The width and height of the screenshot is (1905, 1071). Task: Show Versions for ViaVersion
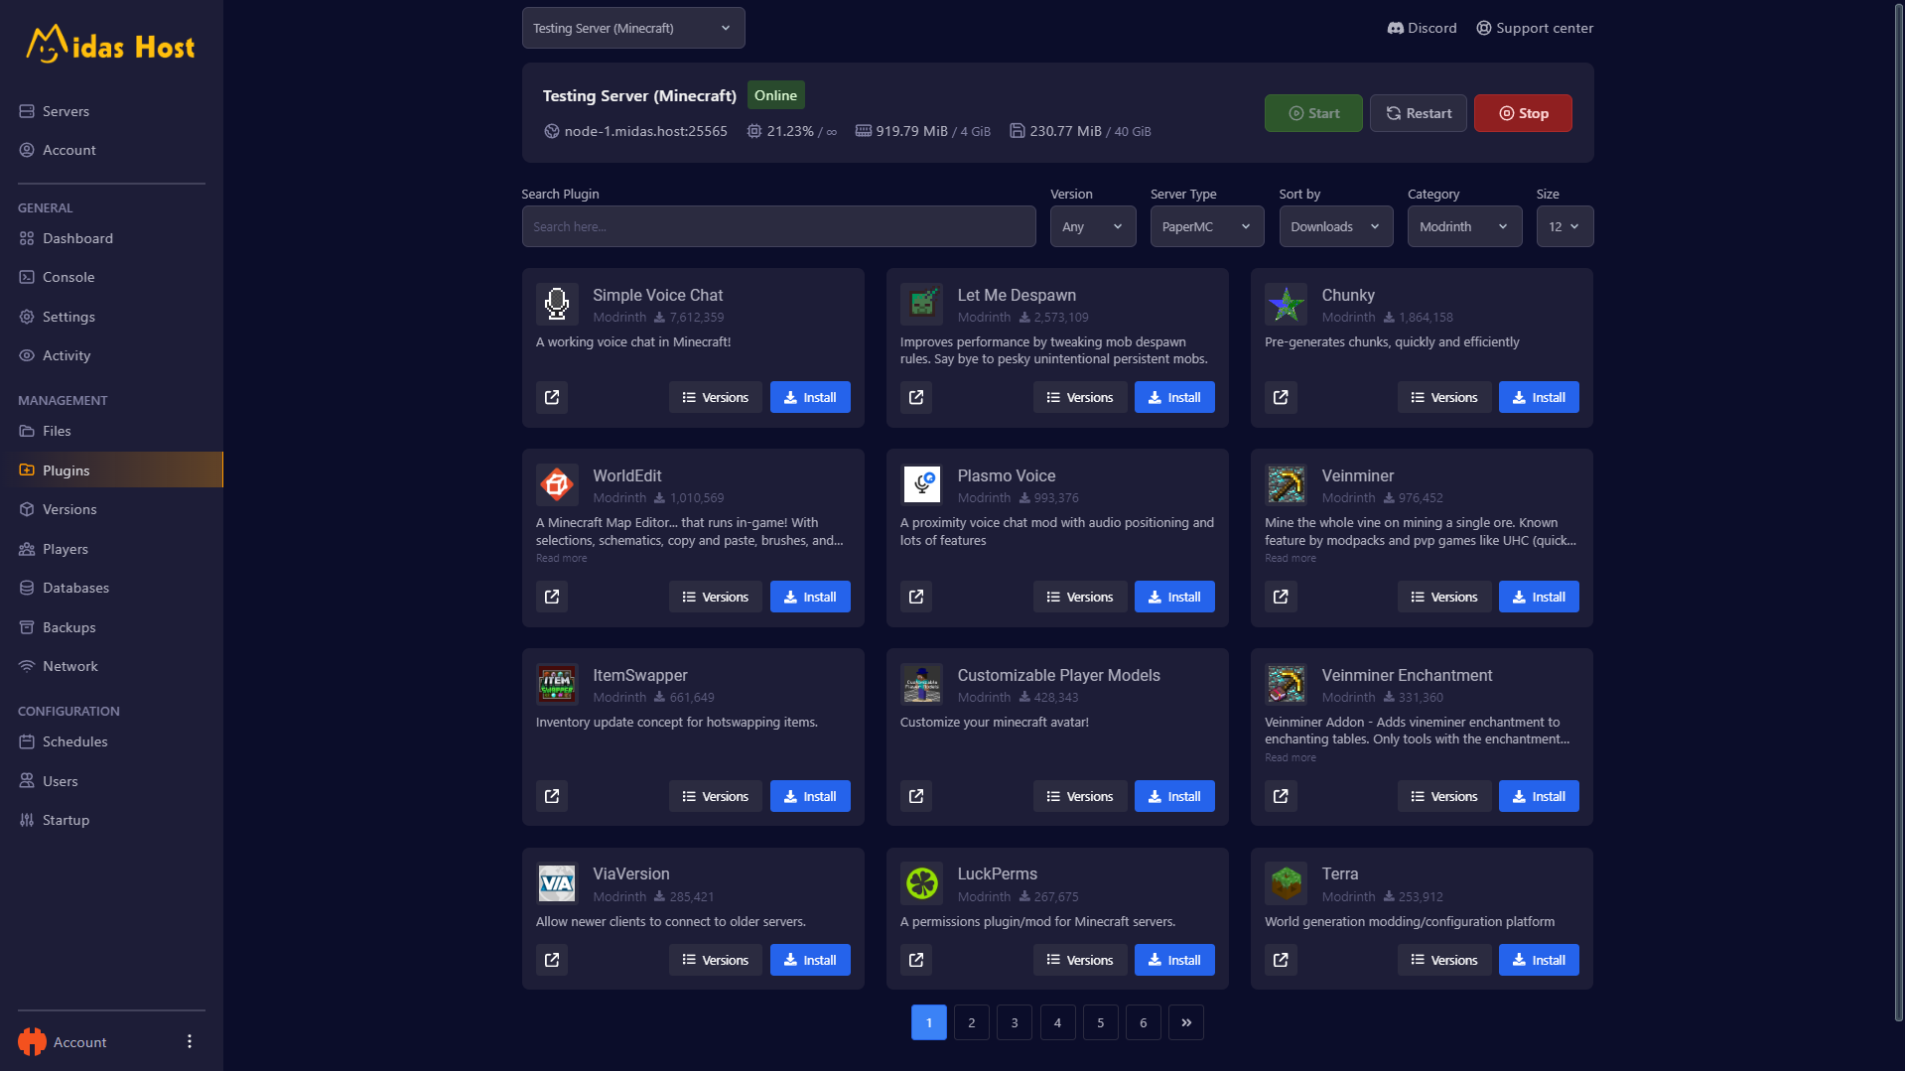point(716,960)
